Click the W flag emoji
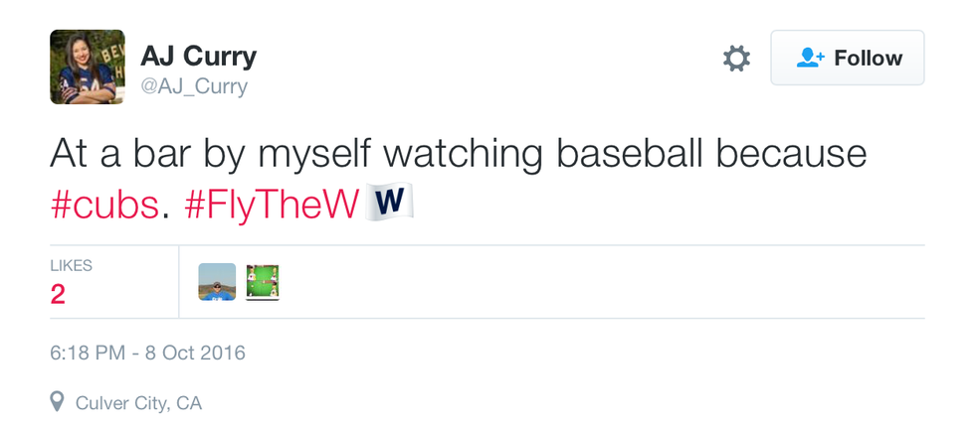 [390, 203]
